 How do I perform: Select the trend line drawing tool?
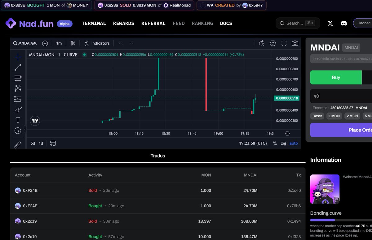coord(18,67)
